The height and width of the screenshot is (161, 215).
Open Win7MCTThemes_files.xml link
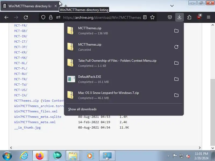36,111
